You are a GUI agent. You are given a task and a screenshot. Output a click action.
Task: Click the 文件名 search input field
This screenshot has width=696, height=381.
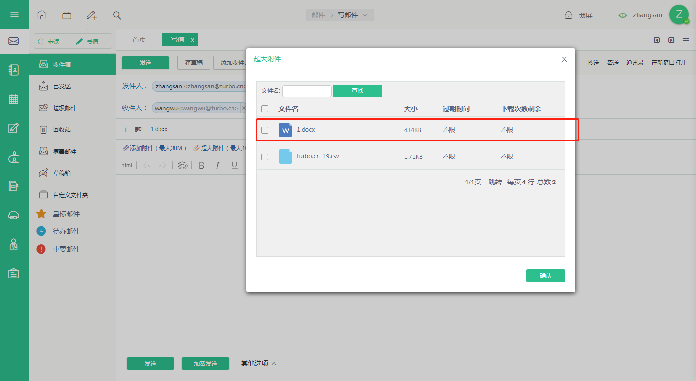(307, 91)
